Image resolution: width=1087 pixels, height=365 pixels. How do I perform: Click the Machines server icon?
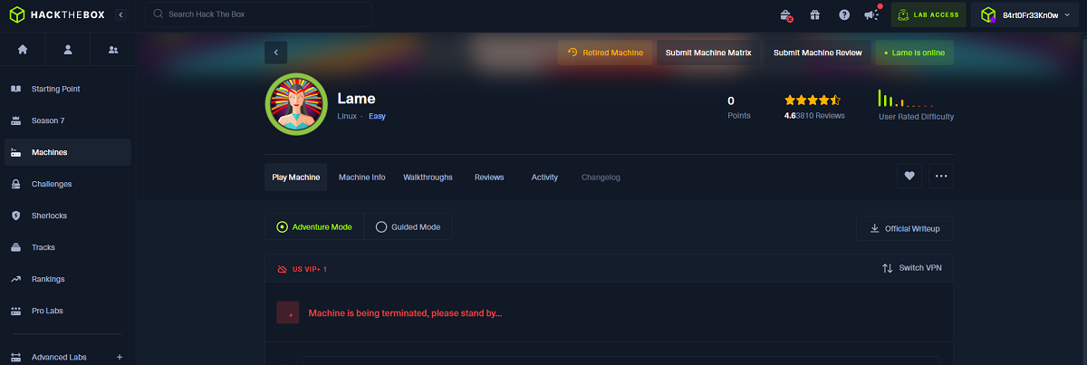click(x=15, y=152)
